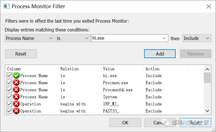216x132 pixels.
Task: Uncheck the Procmon64.exe filter checkbox
Action: [x=9, y=90]
